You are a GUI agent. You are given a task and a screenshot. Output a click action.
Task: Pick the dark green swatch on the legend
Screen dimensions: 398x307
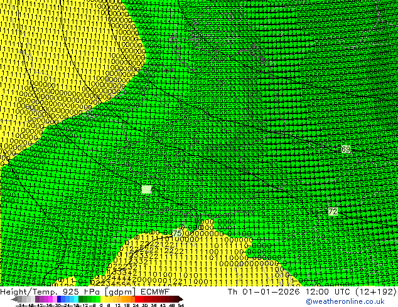[81, 299]
